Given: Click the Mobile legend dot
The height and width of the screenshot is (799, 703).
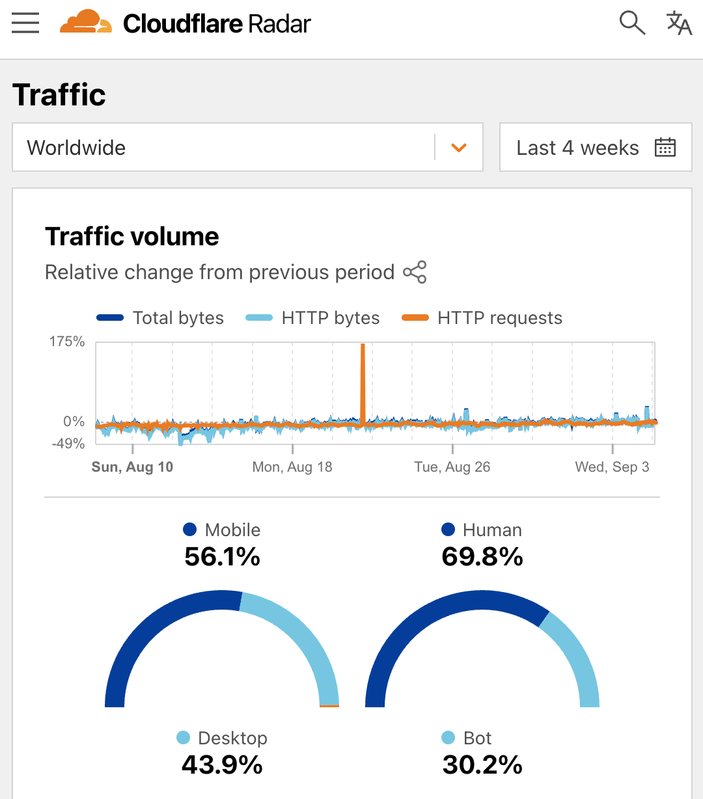Looking at the screenshot, I should (190, 530).
